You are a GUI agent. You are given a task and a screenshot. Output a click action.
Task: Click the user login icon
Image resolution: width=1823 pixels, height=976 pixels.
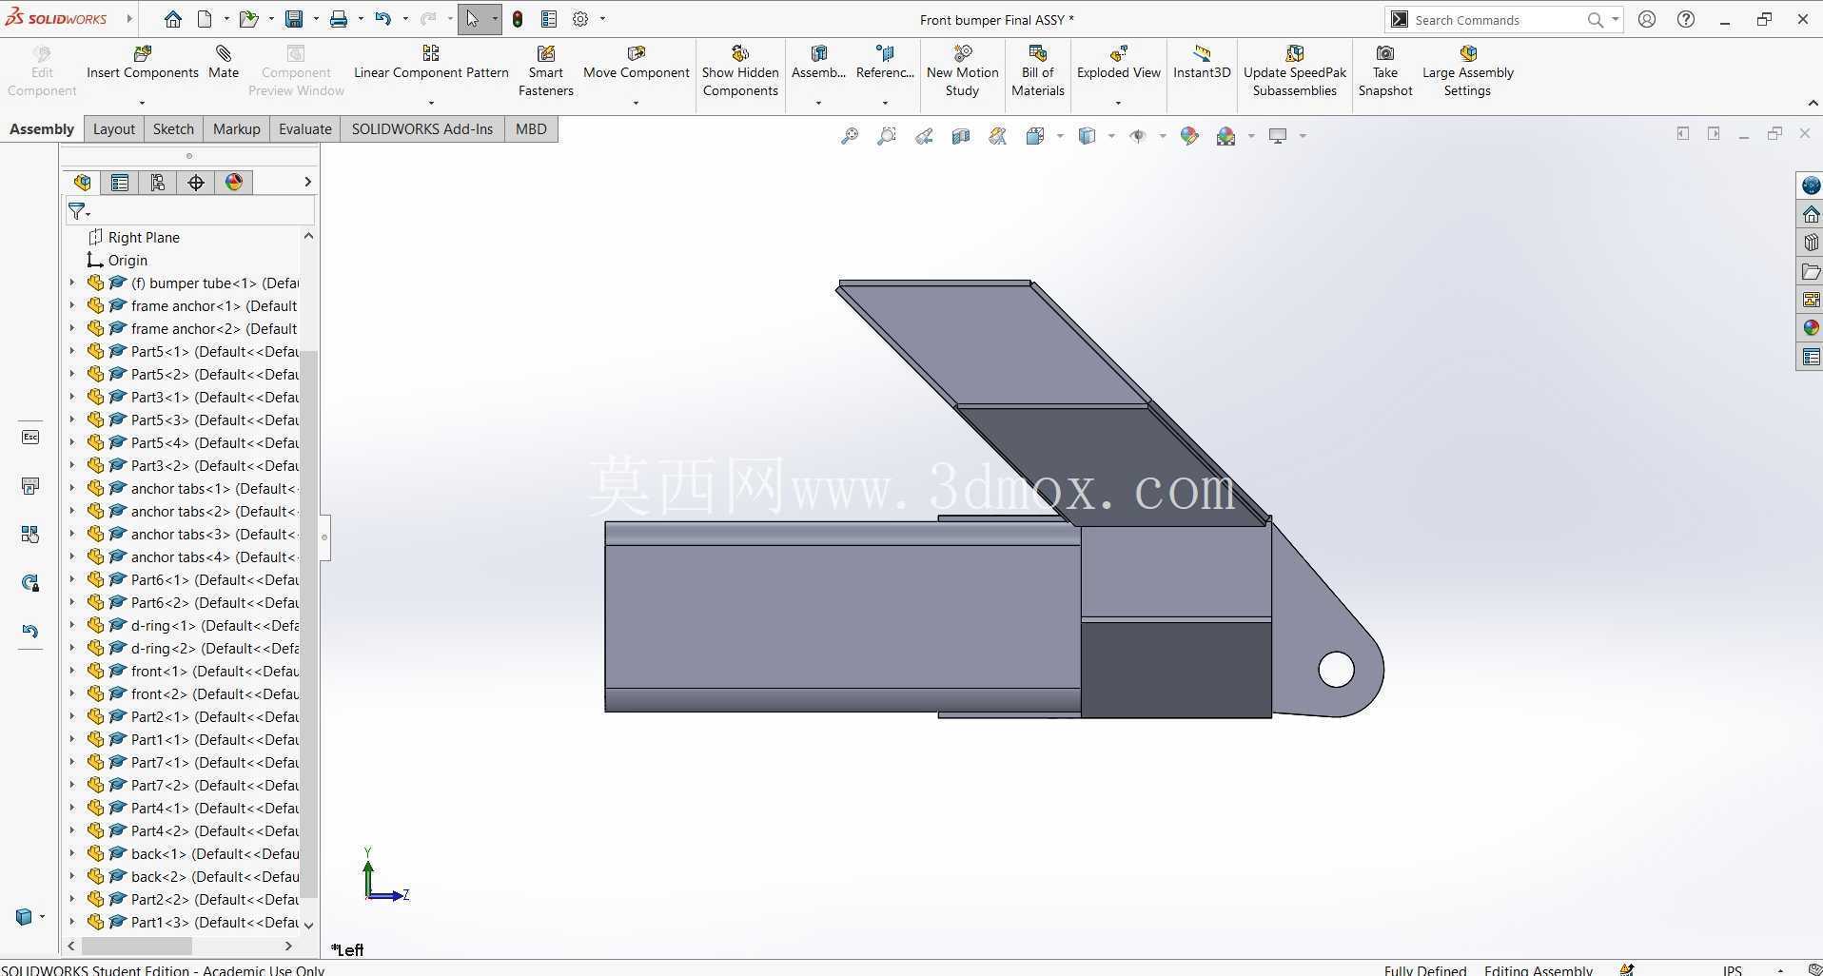[x=1647, y=19]
